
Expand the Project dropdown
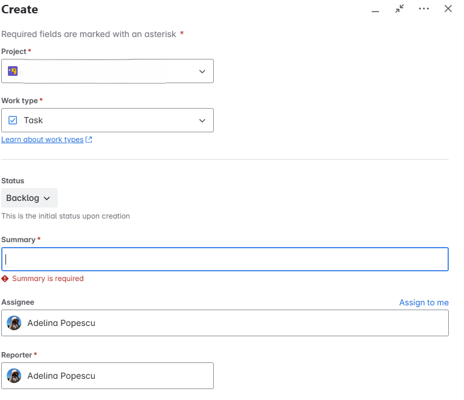[202, 72]
